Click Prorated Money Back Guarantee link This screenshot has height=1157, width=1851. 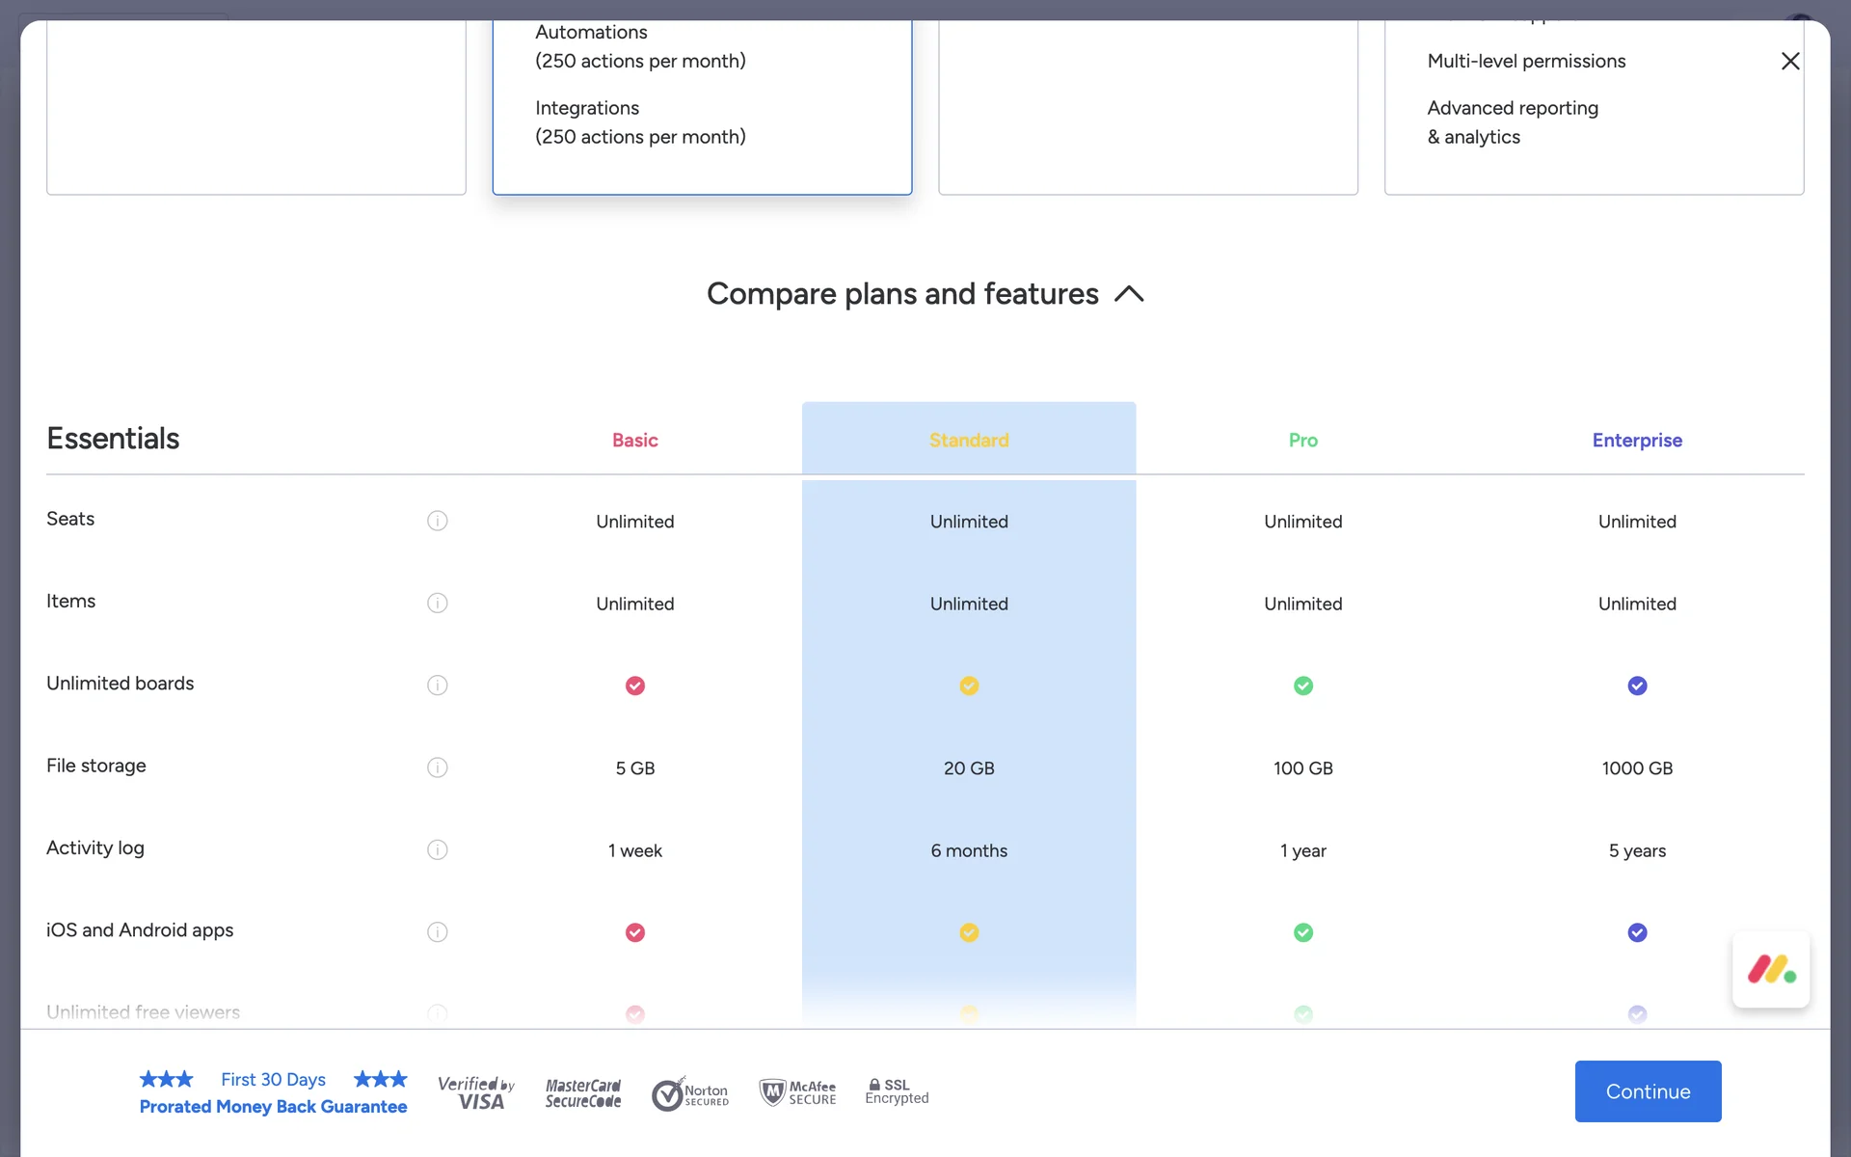pos(273,1107)
